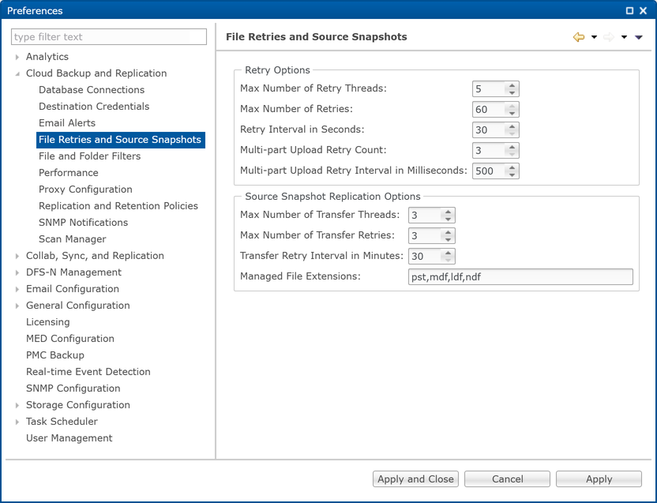The width and height of the screenshot is (657, 503).
Task: Decrease Retry Interval in Seconds
Action: pos(512,133)
